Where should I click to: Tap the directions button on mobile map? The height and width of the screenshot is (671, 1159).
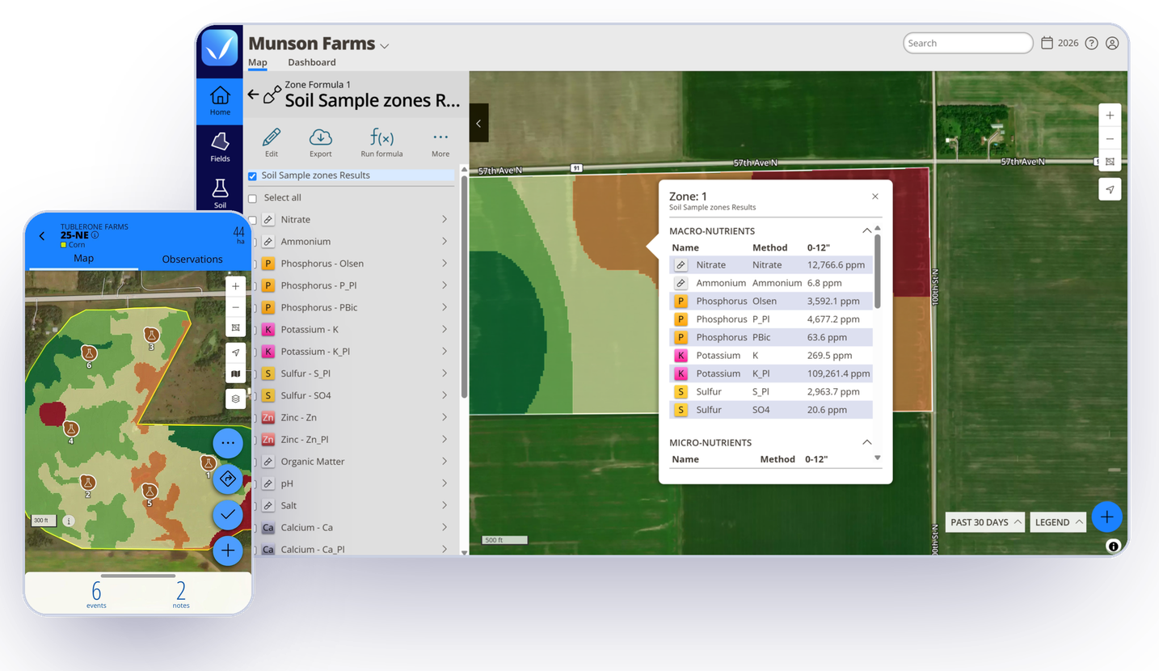228,479
